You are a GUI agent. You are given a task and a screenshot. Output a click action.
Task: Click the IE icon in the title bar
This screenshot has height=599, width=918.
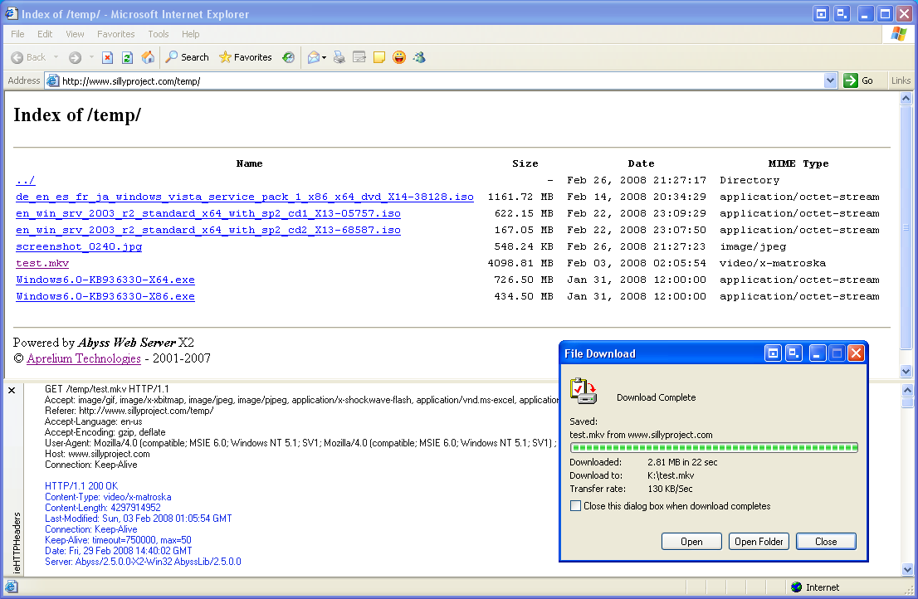11,13
